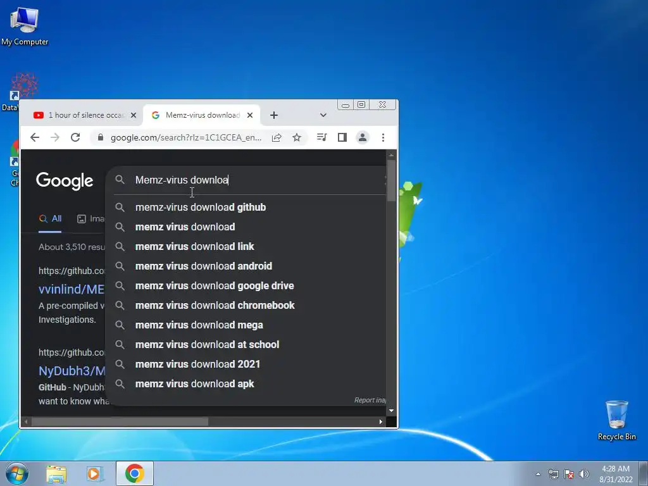
Task: Click the horizontal scrollbar thumb
Action: pyautogui.click(x=120, y=421)
